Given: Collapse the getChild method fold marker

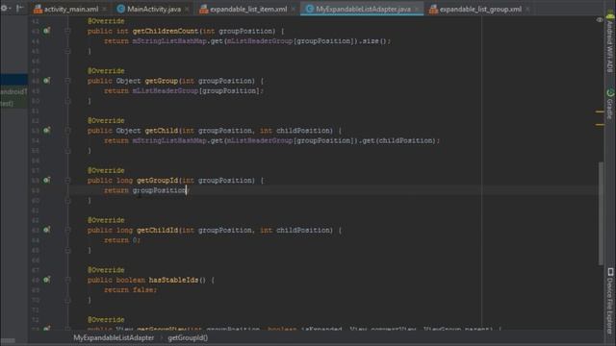Looking at the screenshot, I should pyautogui.click(x=67, y=131).
